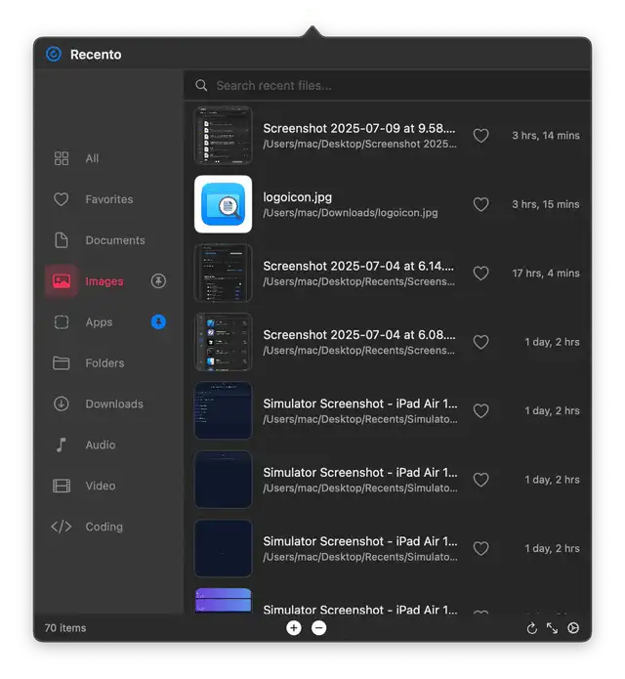This screenshot has height=679, width=625.
Task: Switch to the Video tab label
Action: pos(101,486)
